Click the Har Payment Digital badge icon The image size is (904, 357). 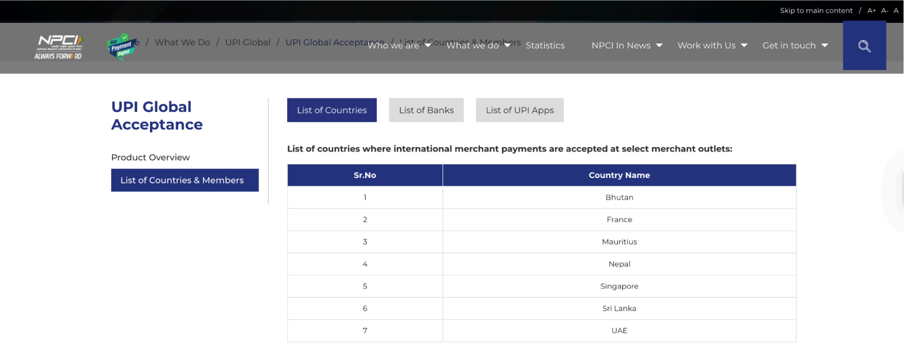point(122,47)
